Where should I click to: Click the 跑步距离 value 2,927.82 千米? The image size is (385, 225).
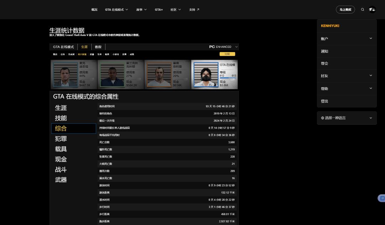click(227, 221)
